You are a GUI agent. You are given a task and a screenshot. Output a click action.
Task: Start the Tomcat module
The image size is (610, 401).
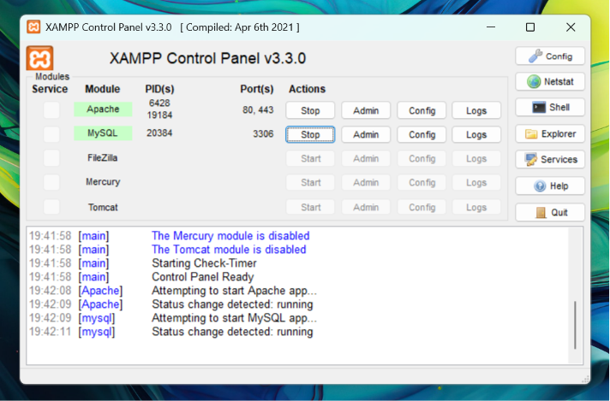coord(310,207)
